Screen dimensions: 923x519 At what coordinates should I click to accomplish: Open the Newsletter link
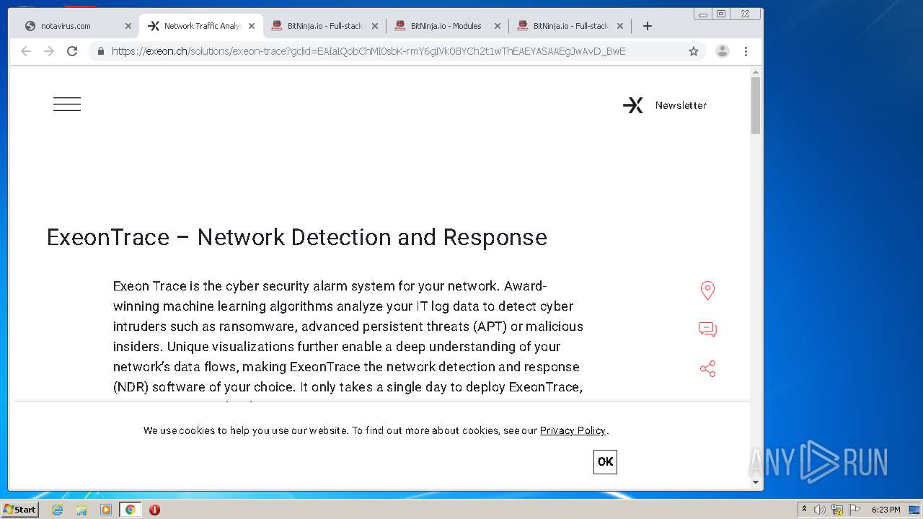coord(681,105)
